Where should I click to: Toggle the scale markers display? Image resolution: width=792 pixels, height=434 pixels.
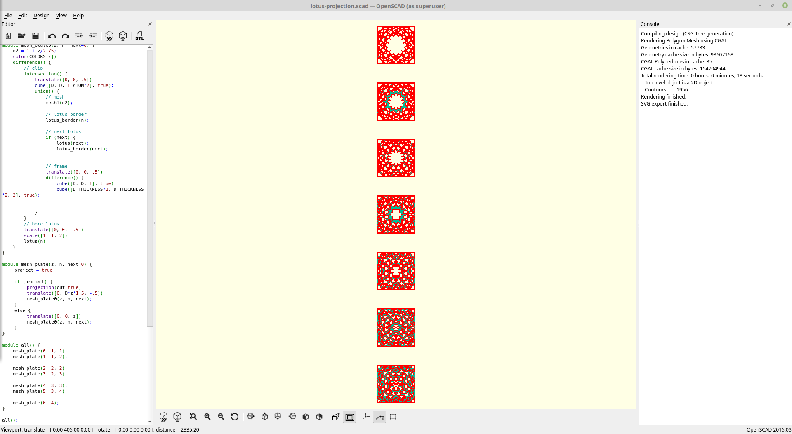click(x=379, y=417)
